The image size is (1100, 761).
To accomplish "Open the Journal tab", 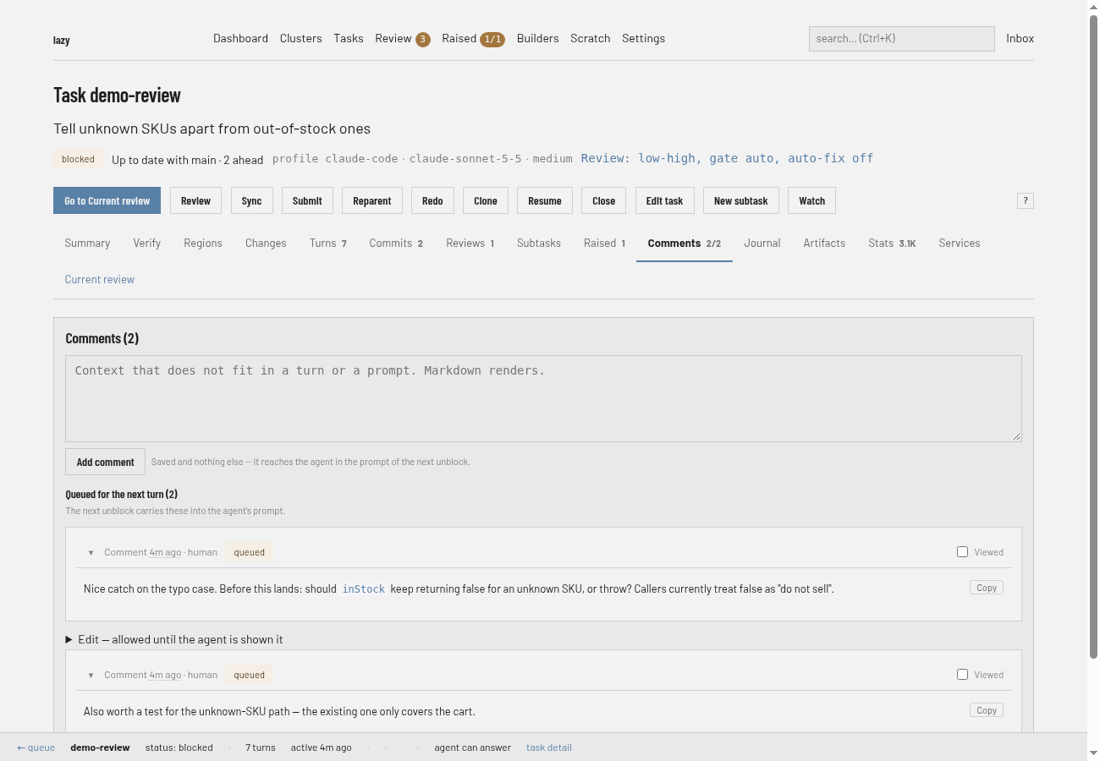I will pyautogui.click(x=762, y=243).
